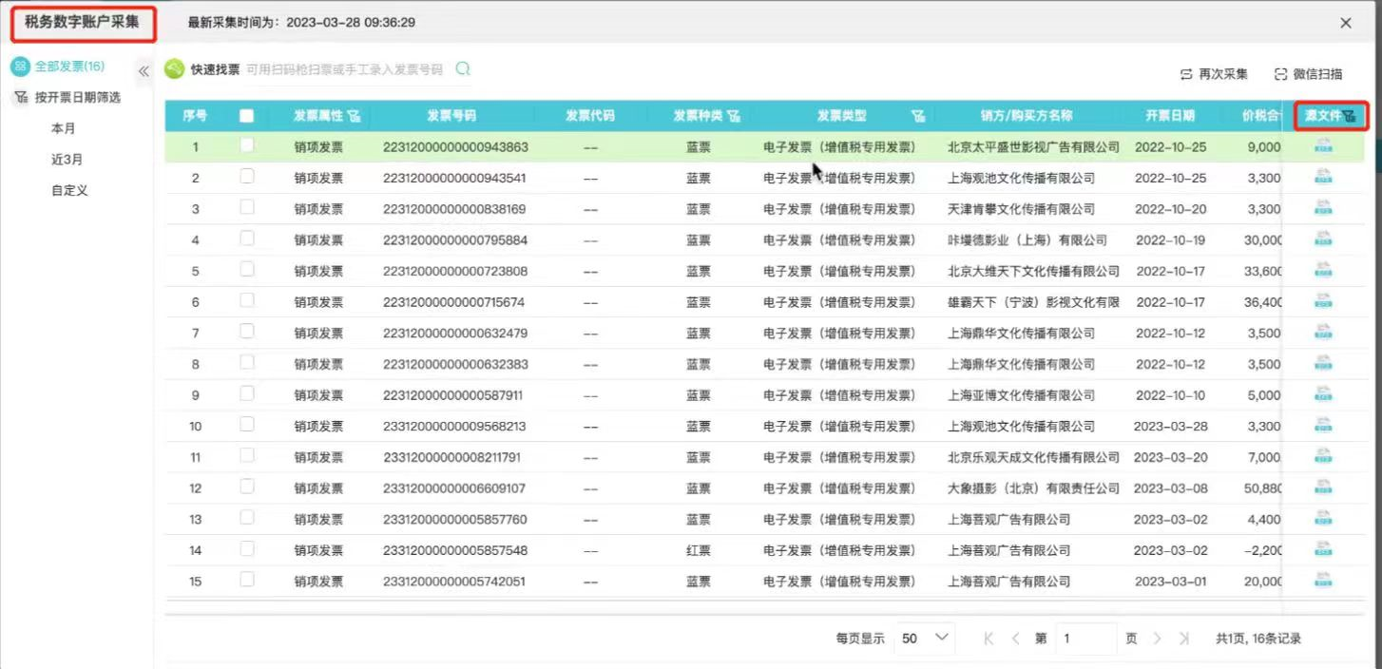Viewport: 1382px width, 669px height.
Task: Go to the last page arrow
Action: tap(1184, 639)
